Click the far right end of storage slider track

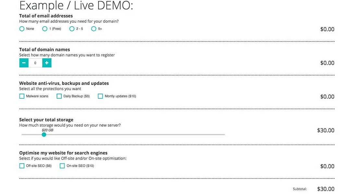point(224,135)
